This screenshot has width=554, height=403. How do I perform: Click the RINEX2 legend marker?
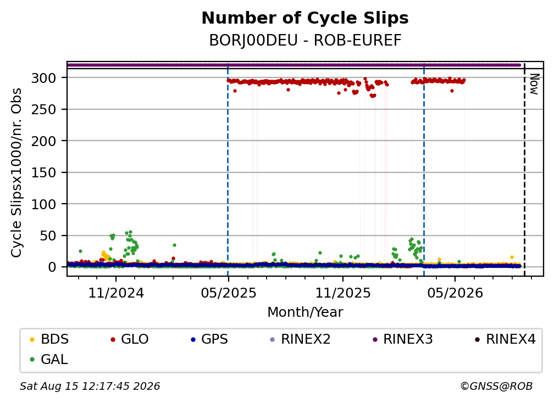(272, 340)
